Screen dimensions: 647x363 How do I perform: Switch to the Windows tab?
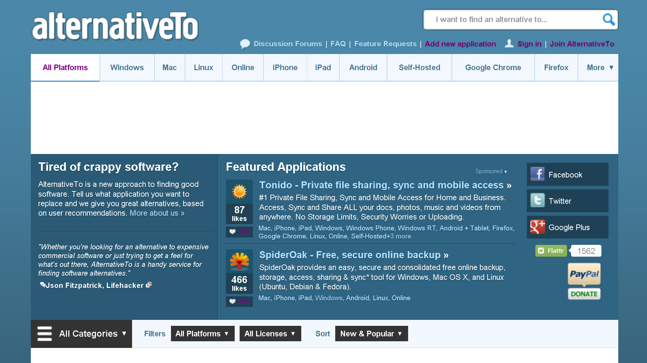pyautogui.click(x=127, y=67)
